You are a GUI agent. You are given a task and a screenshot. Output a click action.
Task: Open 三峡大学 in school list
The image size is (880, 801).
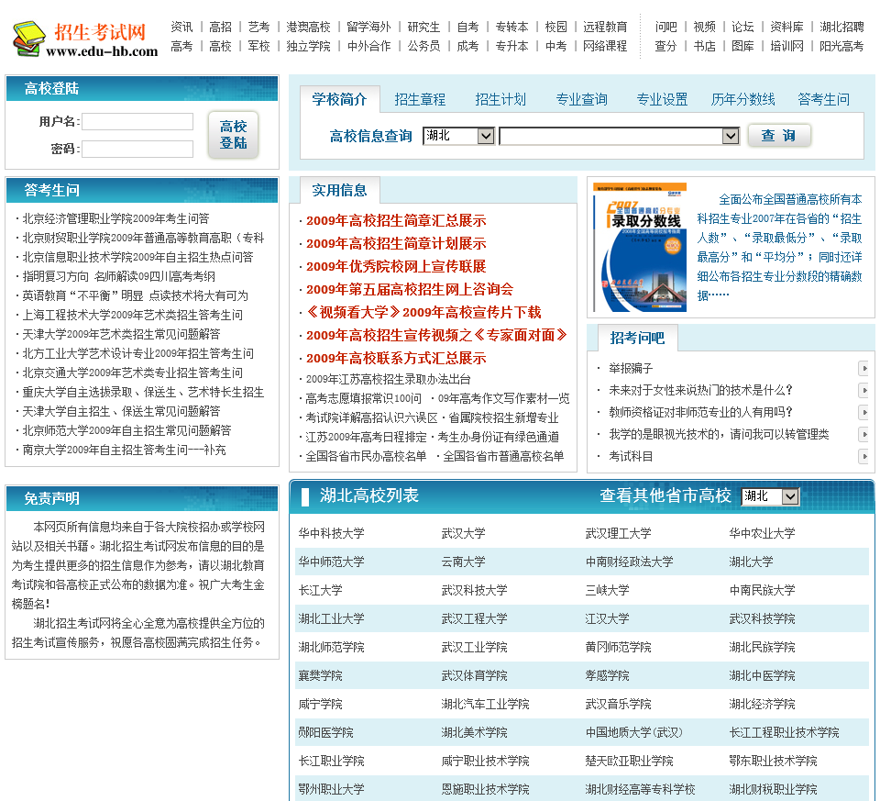click(x=607, y=590)
